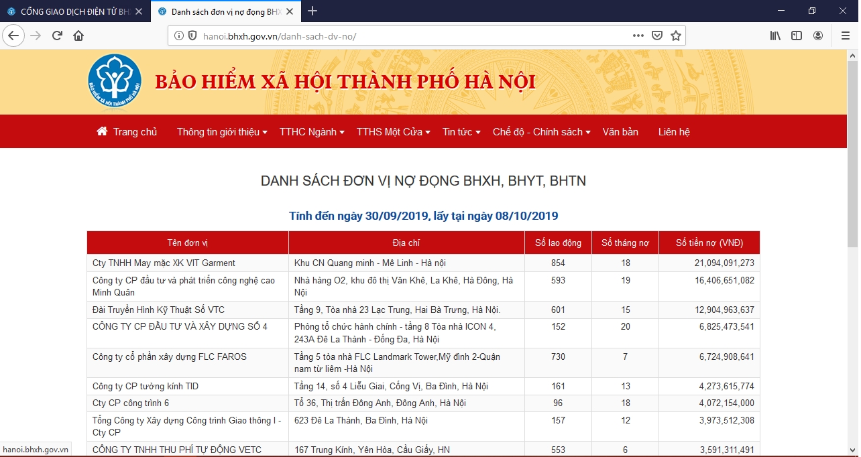
Task: Click the BHXH Hà Nội logo
Action: coord(115,80)
